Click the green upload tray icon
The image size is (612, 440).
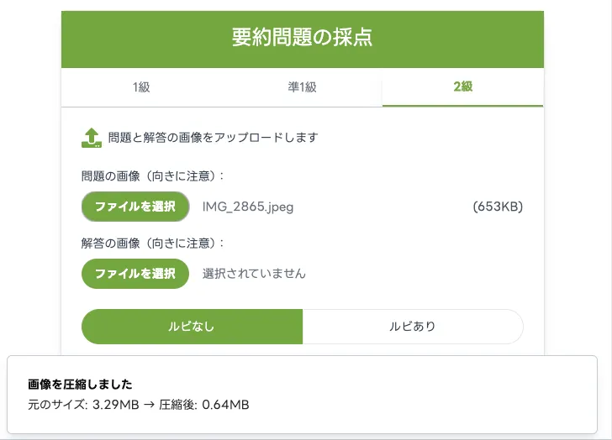pos(92,138)
